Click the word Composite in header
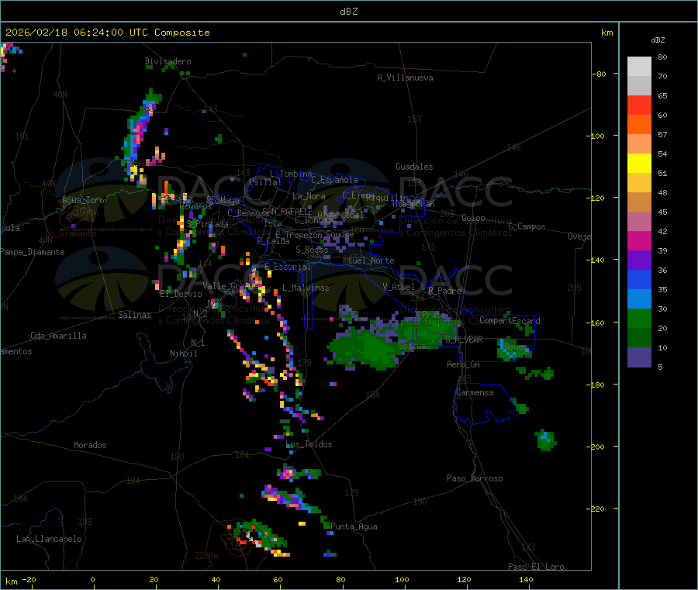This screenshot has width=698, height=590. tap(182, 33)
